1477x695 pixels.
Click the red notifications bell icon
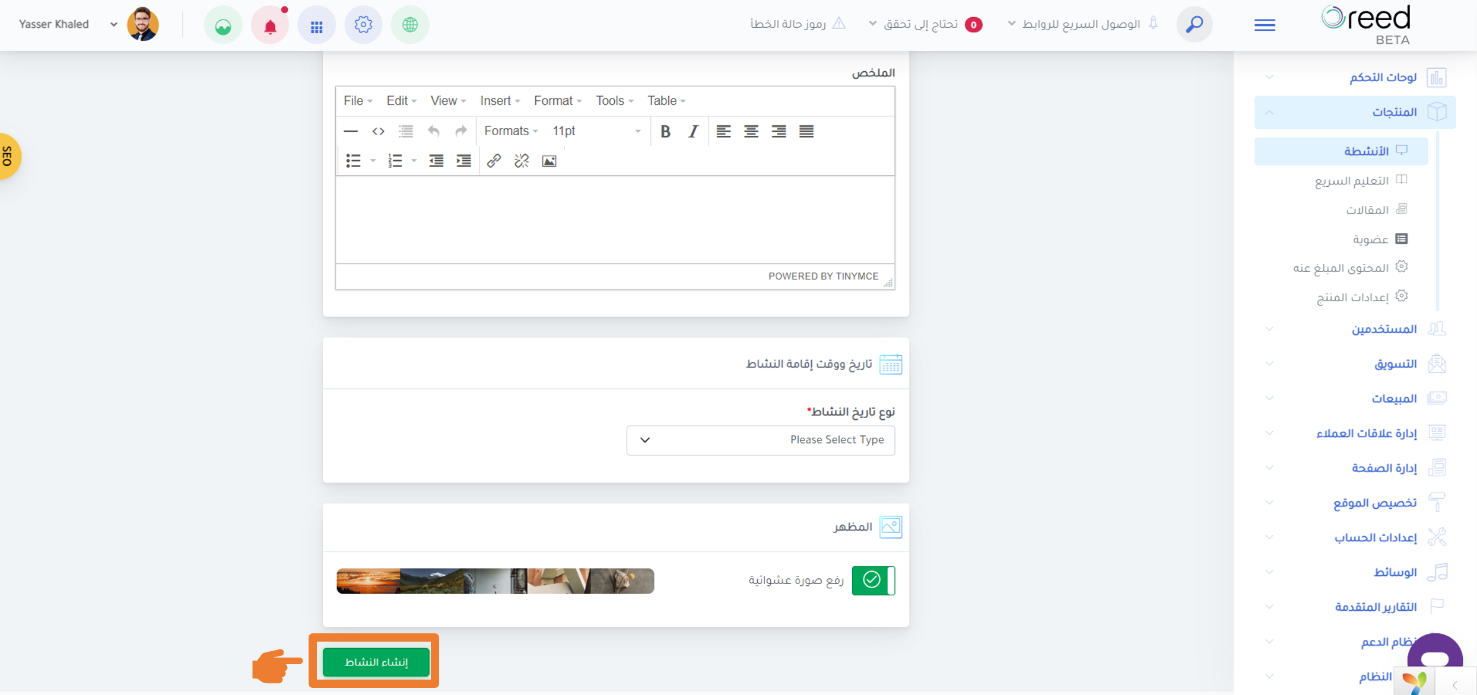(x=270, y=25)
